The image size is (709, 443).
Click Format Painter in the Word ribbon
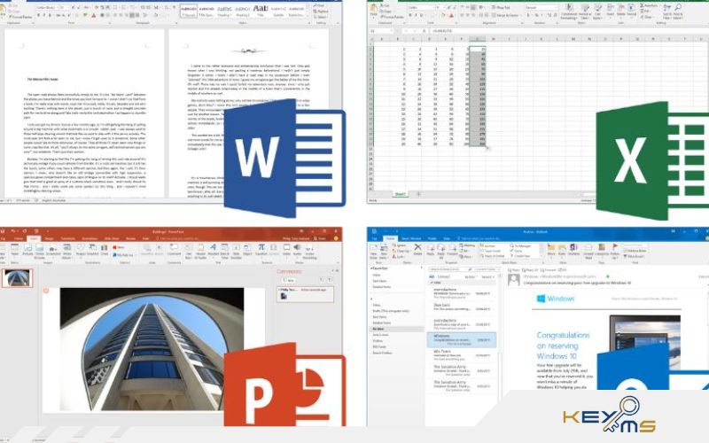22,17
